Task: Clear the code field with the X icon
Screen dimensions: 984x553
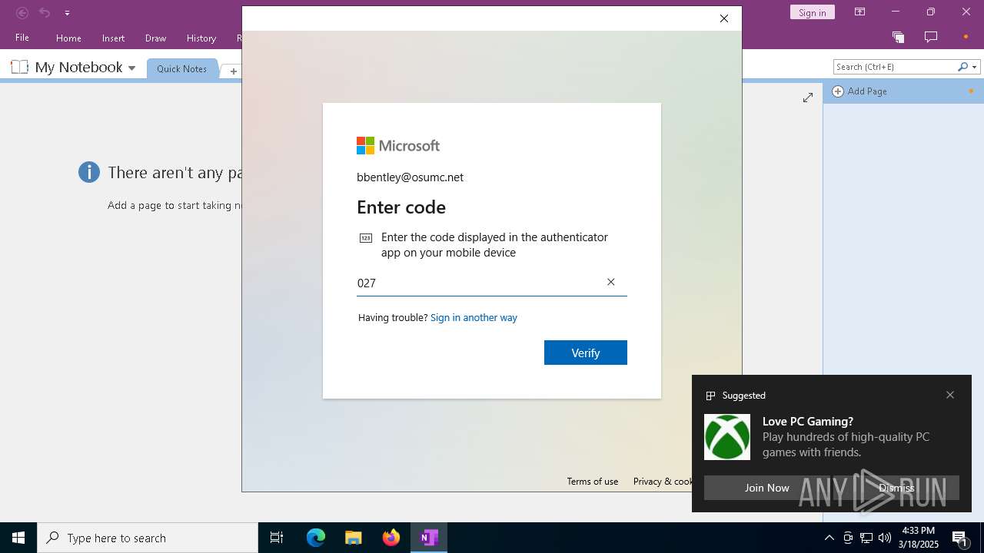Action: (611, 282)
